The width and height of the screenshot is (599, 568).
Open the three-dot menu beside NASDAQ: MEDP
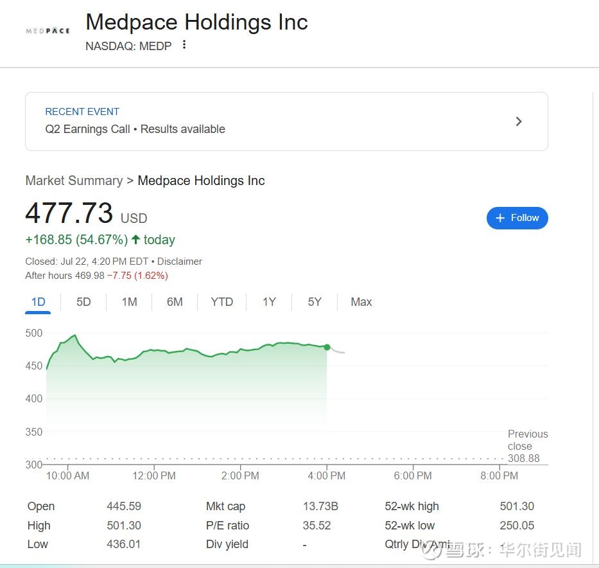click(184, 45)
